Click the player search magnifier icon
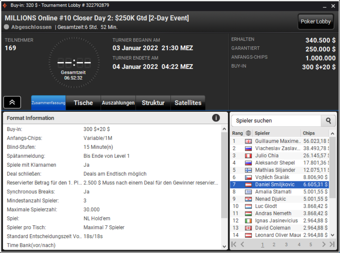 pos(328,120)
